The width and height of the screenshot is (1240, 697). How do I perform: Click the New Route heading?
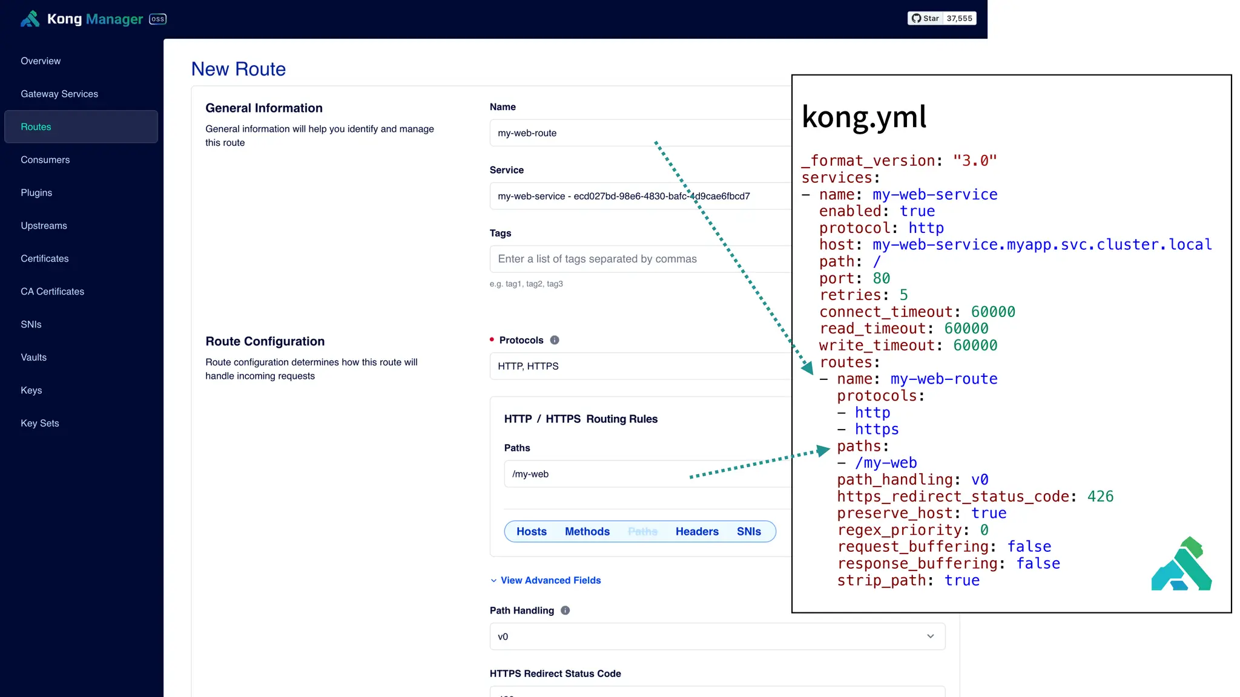239,69
